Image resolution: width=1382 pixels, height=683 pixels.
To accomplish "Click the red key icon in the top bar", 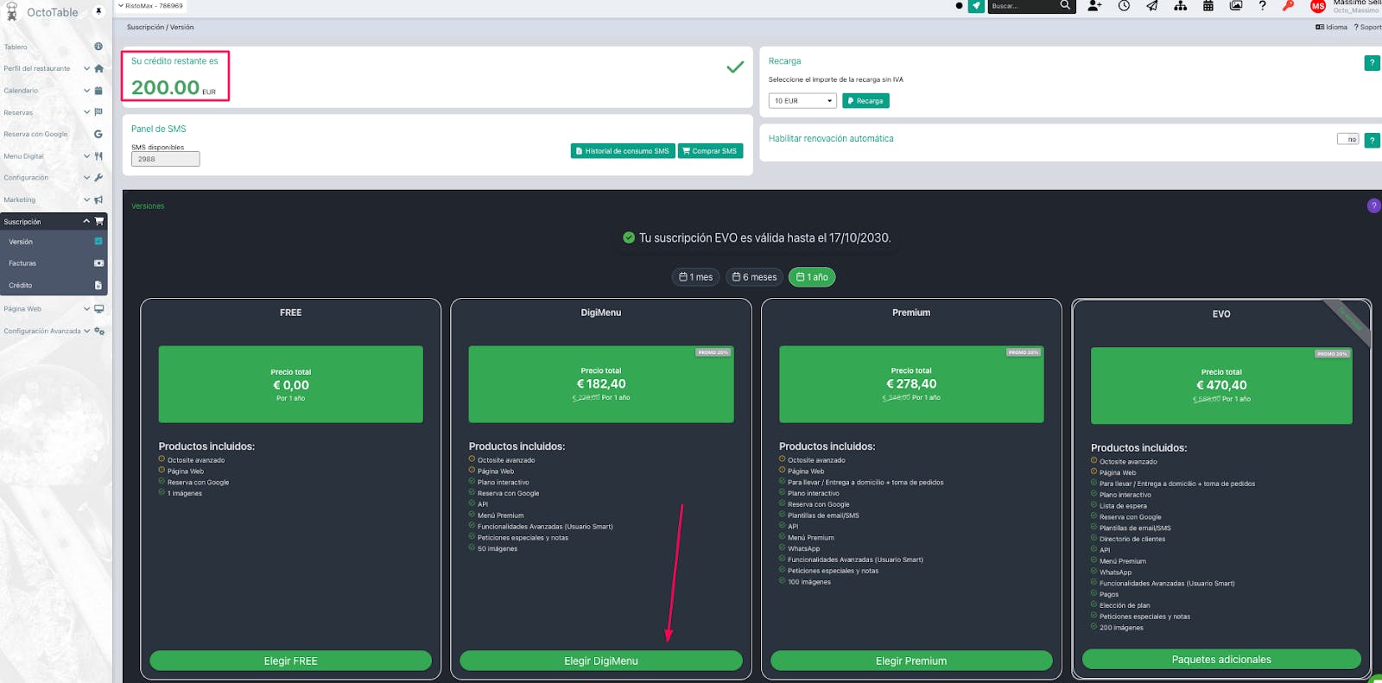I will click(x=1289, y=5).
